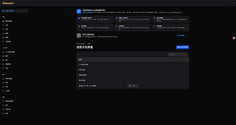This screenshot has width=236, height=125.
Task: Click the blue icon on the first feature card
Action: click(x=79, y=18)
